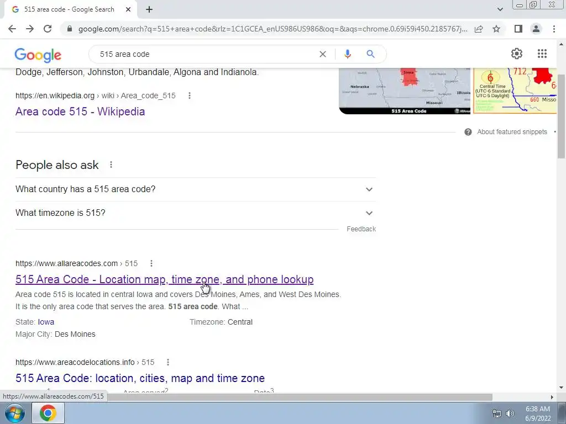566x424 pixels.
Task: Open the Chrome three-dot menu
Action: 554,29
